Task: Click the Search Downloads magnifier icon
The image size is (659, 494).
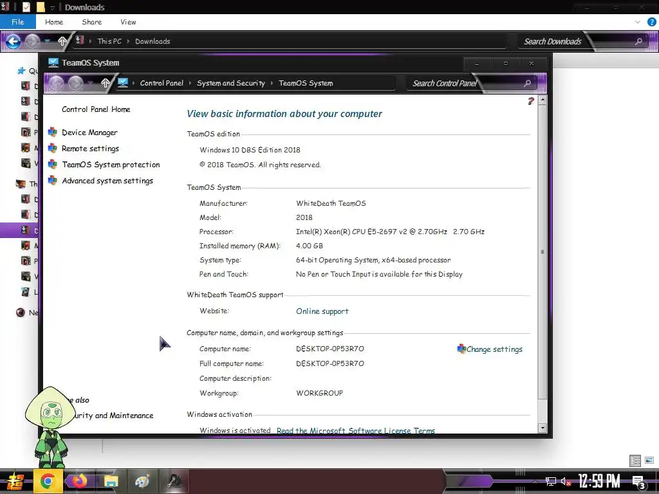Action: [x=638, y=41]
